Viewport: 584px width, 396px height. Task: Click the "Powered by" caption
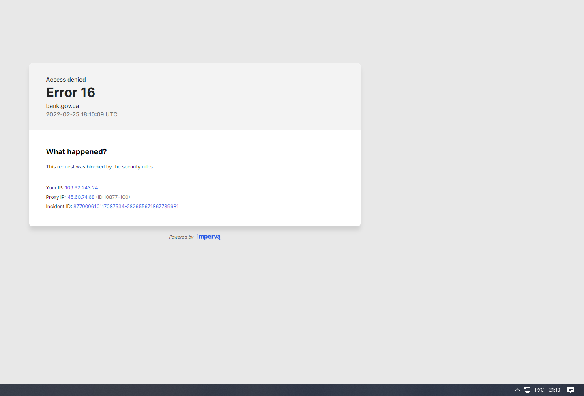(x=181, y=237)
